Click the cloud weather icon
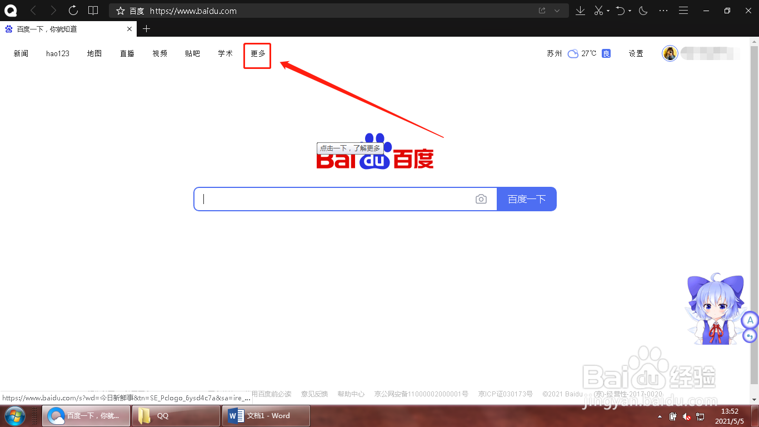The width and height of the screenshot is (759, 427). 573,53
